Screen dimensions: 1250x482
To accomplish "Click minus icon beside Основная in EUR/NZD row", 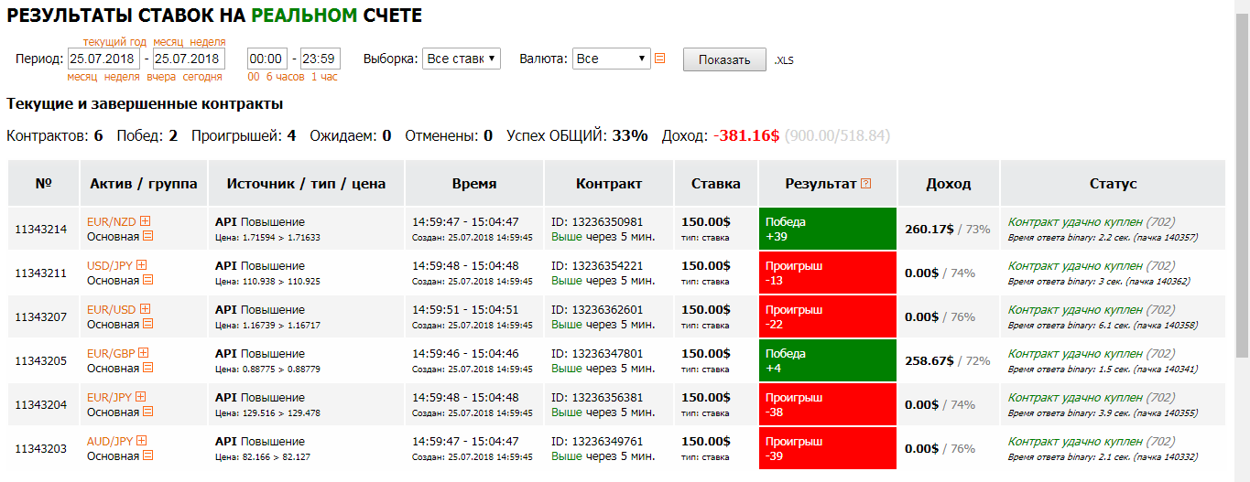I will click(x=148, y=236).
